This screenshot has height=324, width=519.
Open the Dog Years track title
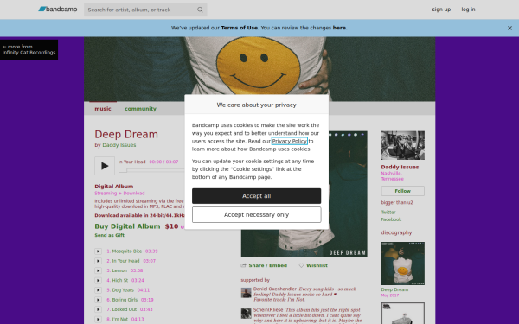(123, 290)
